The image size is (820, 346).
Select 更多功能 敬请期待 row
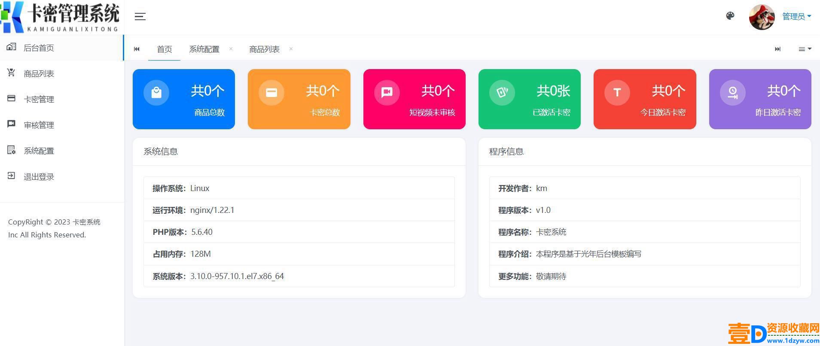coord(645,276)
